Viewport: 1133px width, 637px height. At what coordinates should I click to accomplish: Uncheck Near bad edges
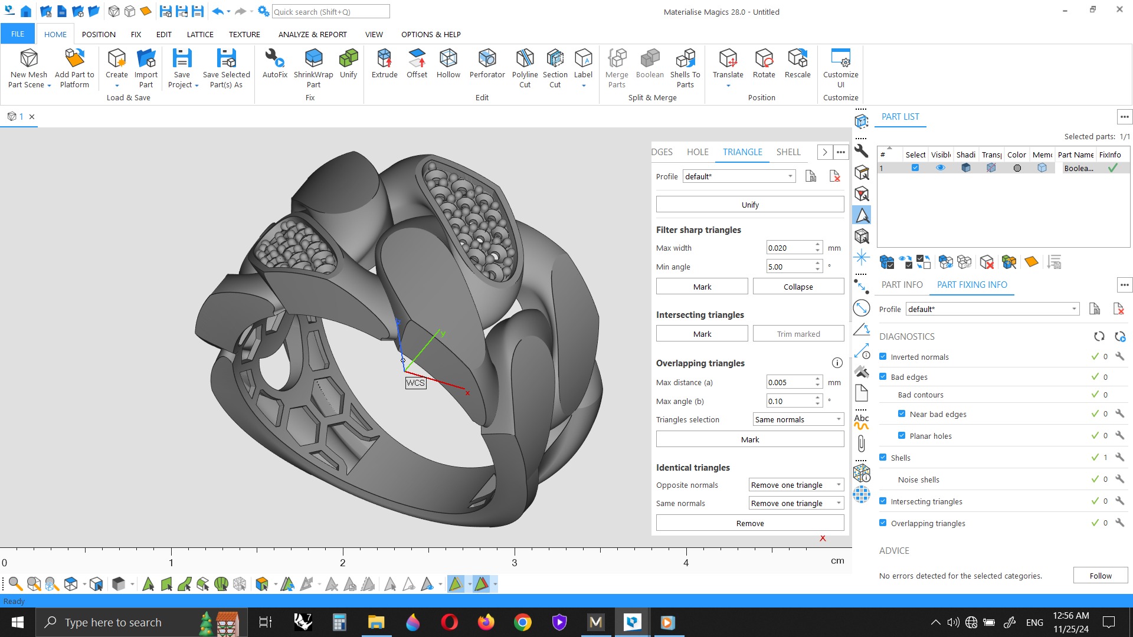click(902, 413)
